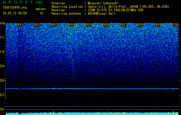
Task: Click observer name Masayuki Kobayashi
Action: [103, 3]
